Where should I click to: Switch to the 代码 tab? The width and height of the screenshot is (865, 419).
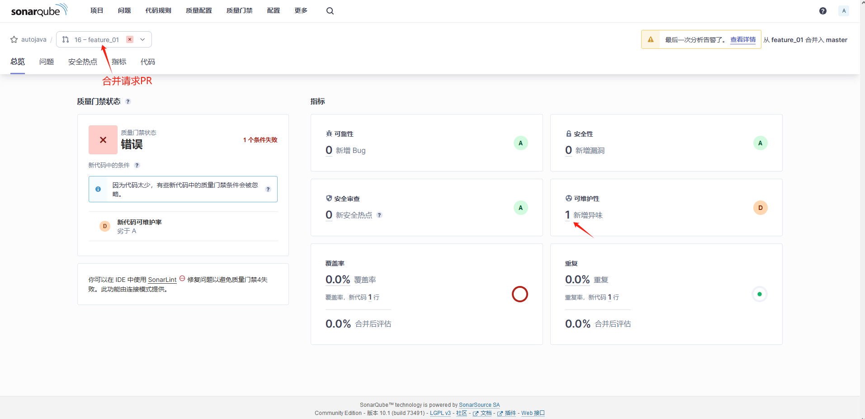(148, 62)
